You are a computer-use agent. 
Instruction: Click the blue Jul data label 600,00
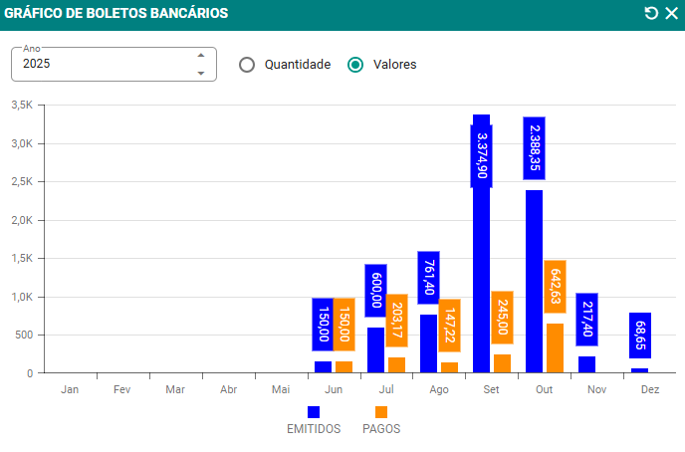pos(375,291)
